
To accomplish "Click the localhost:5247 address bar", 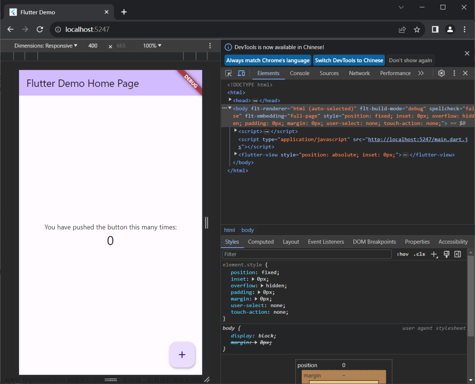I will (x=224, y=29).
